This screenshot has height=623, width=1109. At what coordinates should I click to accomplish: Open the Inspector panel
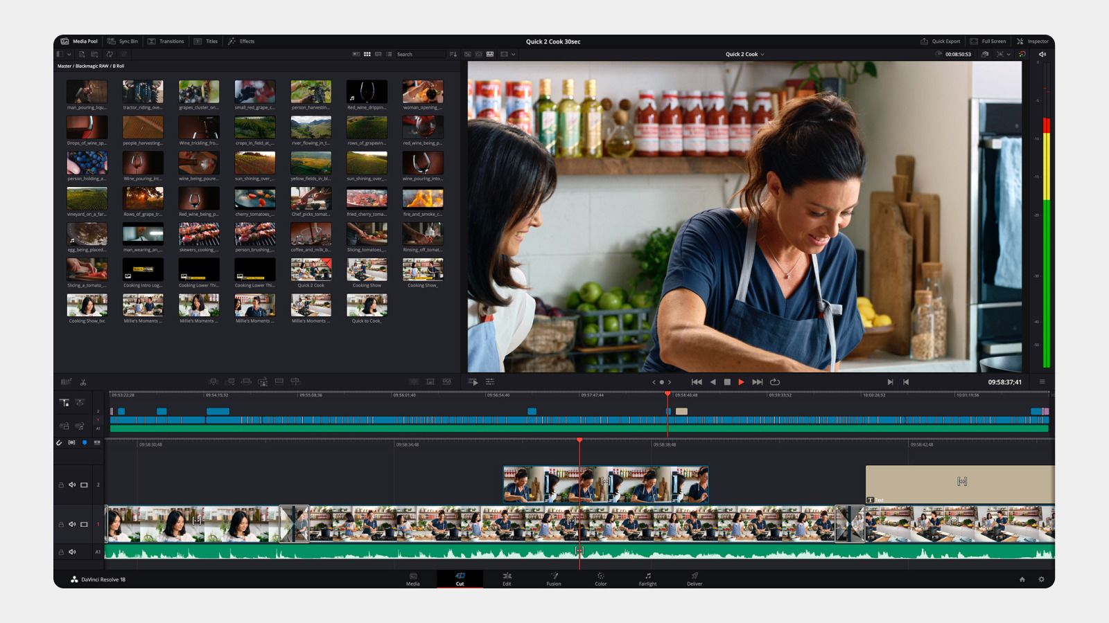(1032, 42)
